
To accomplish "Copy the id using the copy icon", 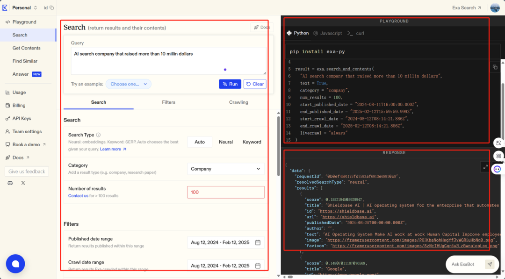I will click(x=51, y=8).
